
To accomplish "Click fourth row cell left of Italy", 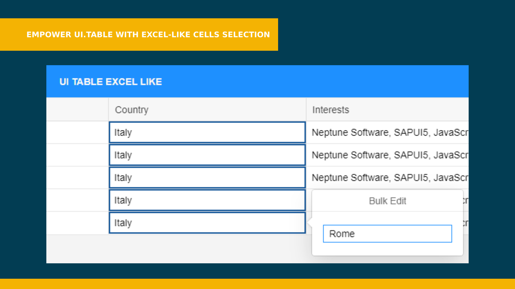I will pyautogui.click(x=77, y=200).
